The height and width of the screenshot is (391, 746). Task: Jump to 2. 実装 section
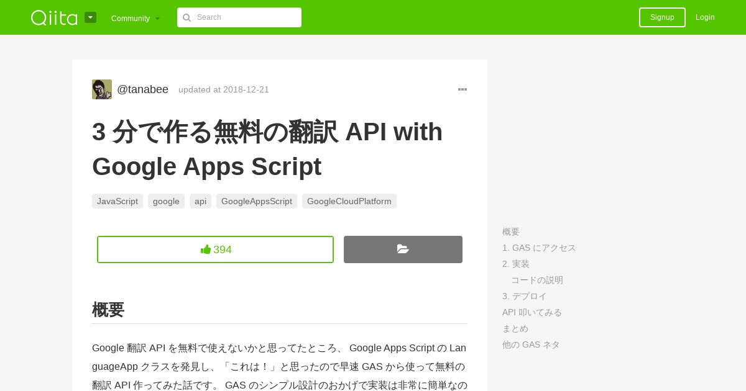[x=516, y=264]
